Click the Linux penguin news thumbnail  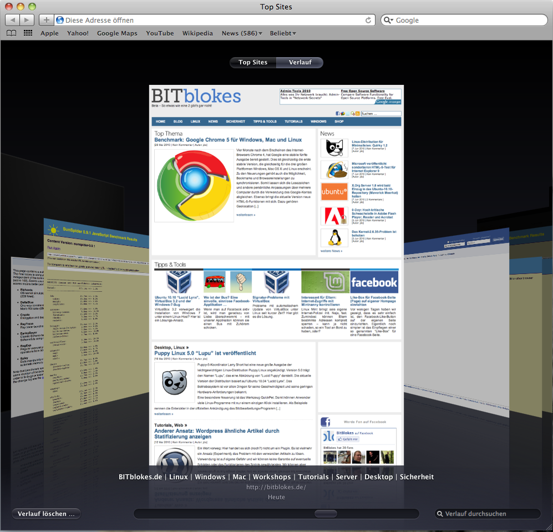click(x=334, y=238)
